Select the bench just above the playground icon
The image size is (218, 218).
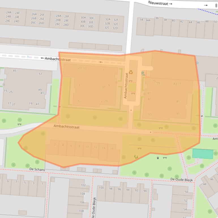pos(140,148)
